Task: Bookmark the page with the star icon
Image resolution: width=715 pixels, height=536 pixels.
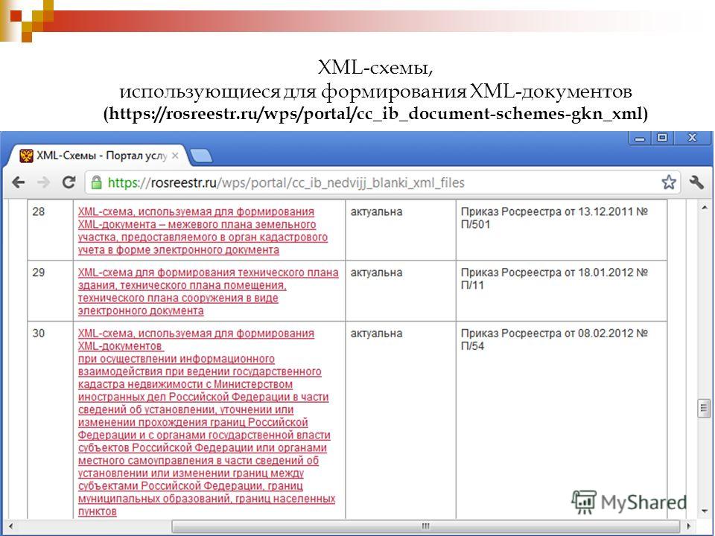Action: pyautogui.click(x=669, y=182)
